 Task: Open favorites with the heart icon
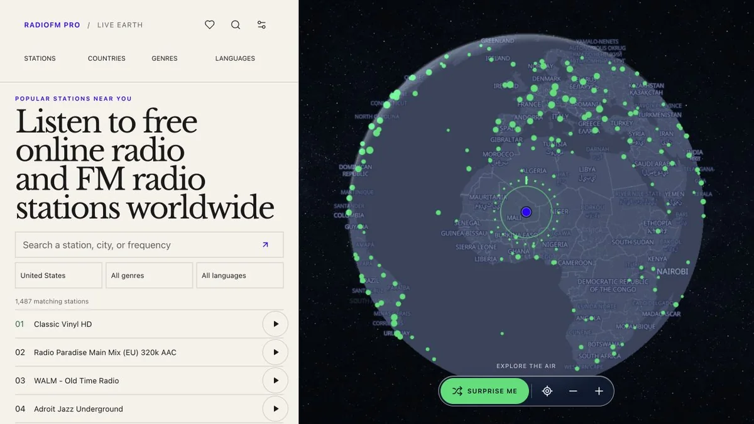click(x=210, y=25)
